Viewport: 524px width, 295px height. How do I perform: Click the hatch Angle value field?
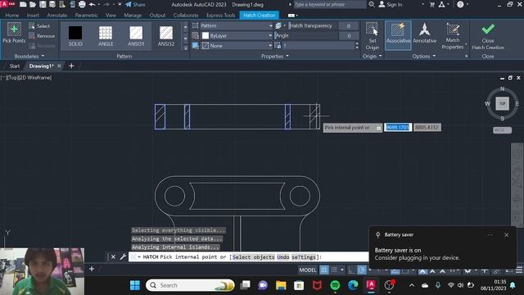click(x=349, y=35)
